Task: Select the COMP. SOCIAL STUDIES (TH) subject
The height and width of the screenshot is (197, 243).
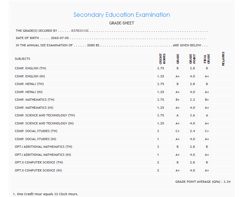Action: (36, 131)
